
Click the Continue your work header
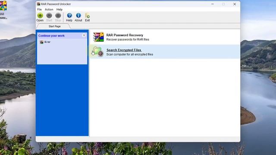(x=51, y=36)
